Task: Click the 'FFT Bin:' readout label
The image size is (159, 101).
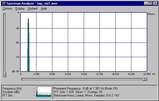Action: click(8, 95)
